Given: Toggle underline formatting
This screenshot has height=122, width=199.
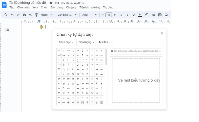Looking at the screenshot, I should 134,15.
